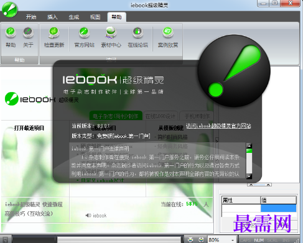Viewport: 303px width, 243px height.
Task: Click the 版本类型 免费版 text line
Action: pos(111,136)
